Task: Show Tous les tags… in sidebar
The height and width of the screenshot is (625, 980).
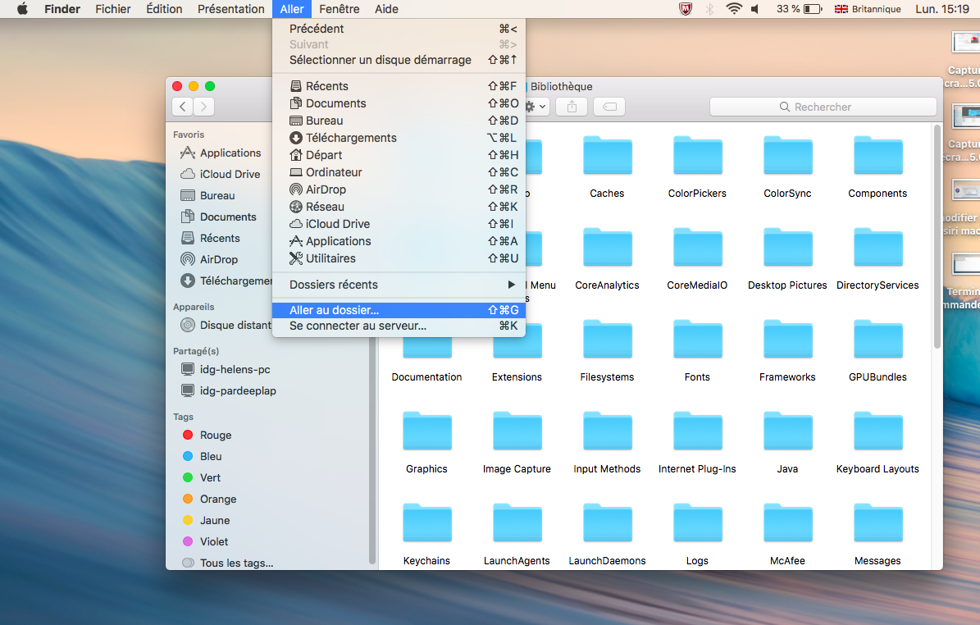Action: 236,563
